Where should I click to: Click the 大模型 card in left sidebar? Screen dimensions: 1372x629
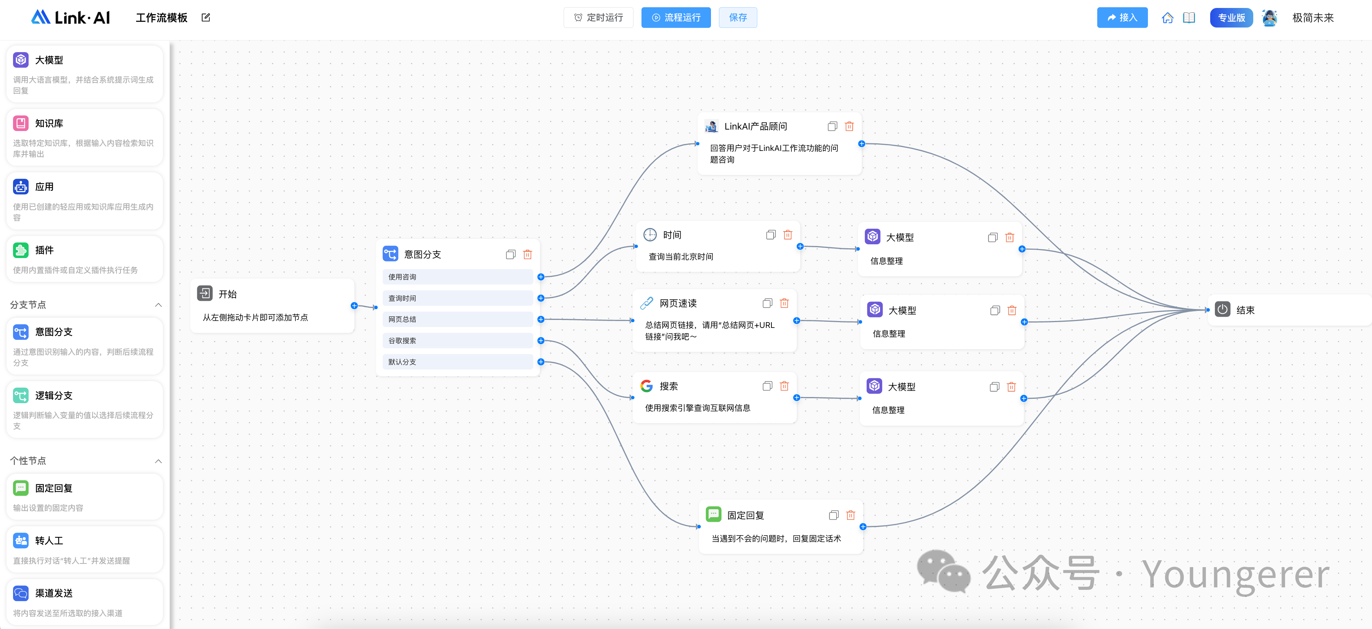tap(85, 74)
